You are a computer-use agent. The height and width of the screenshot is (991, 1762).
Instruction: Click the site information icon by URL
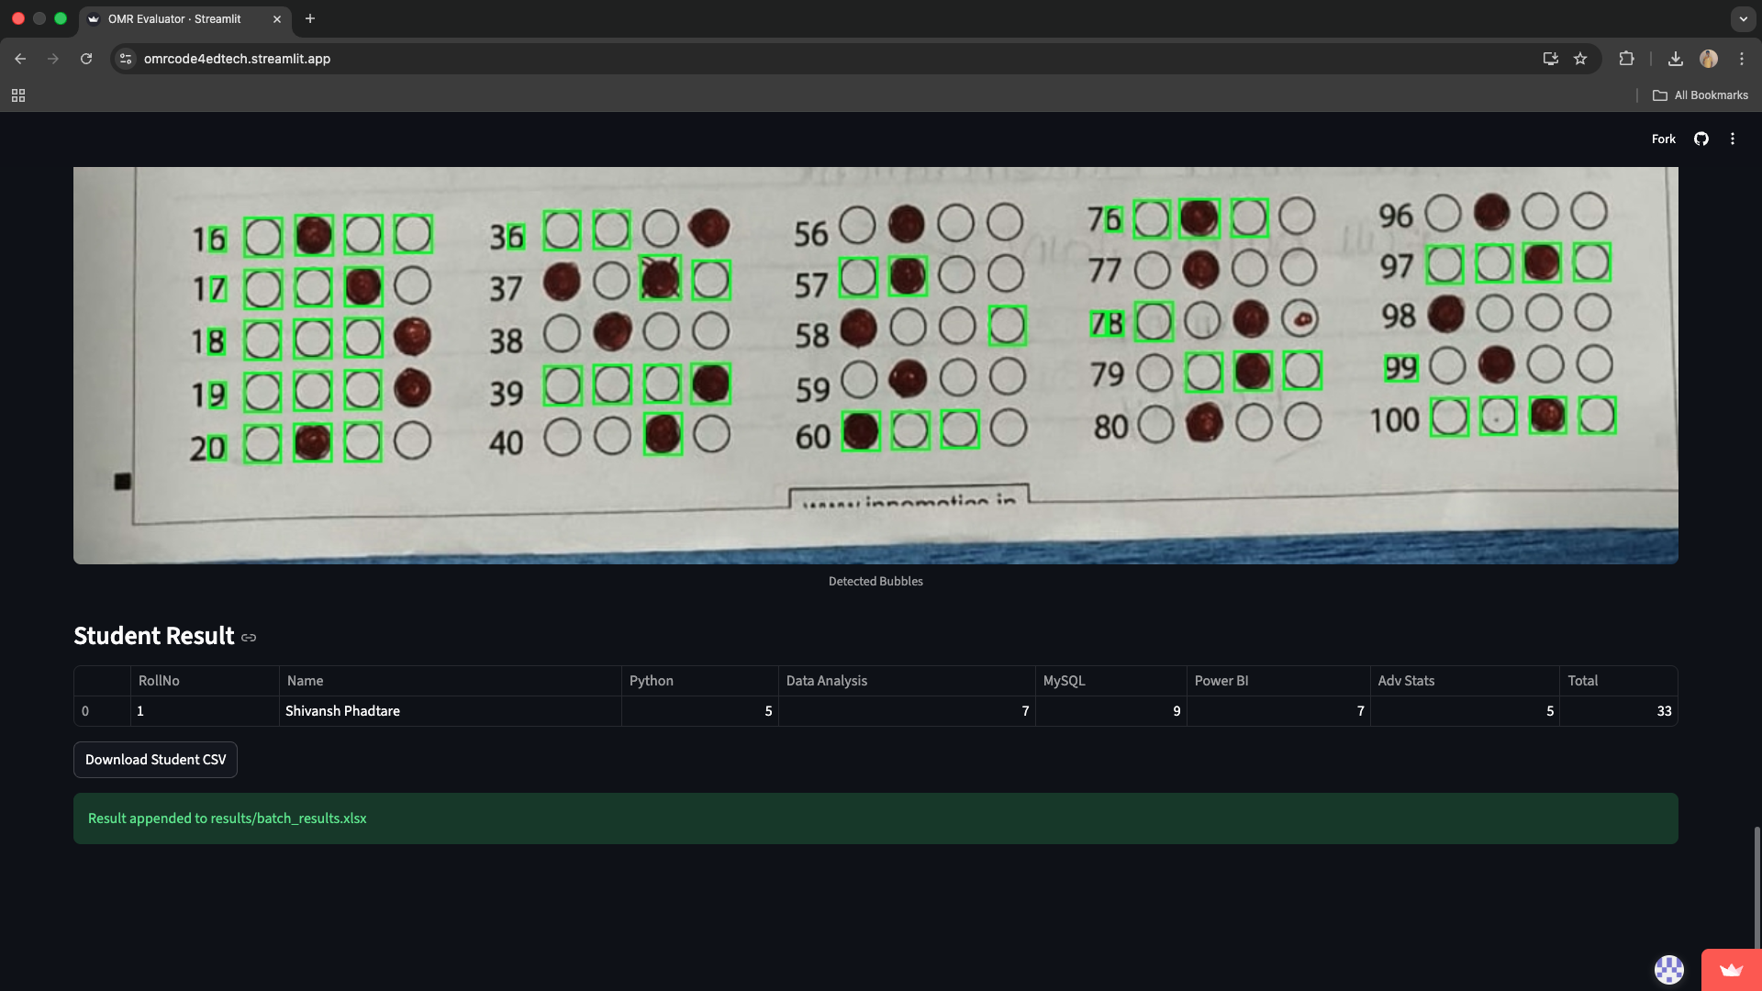click(x=126, y=59)
